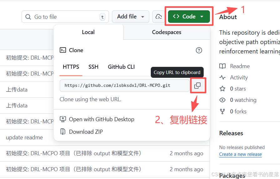Click the ZIP file icon

tap(63, 132)
